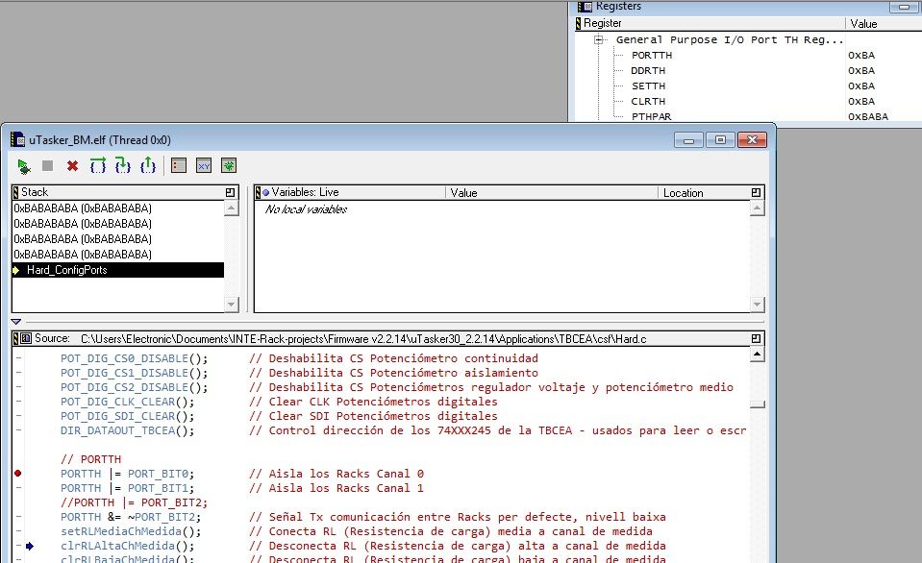Screen dimensions: 922x563
Task: Open the Symbolics bug icon
Action: [x=229, y=165]
